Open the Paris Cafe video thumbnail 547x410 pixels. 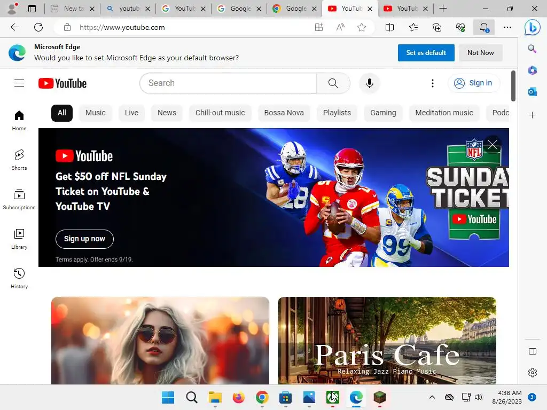tap(387, 341)
